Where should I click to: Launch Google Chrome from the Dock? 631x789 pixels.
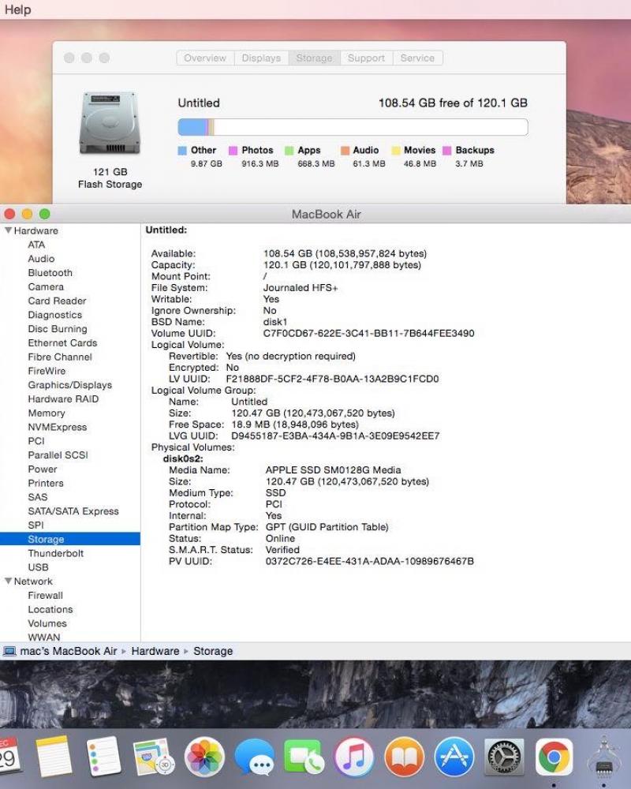click(x=554, y=757)
